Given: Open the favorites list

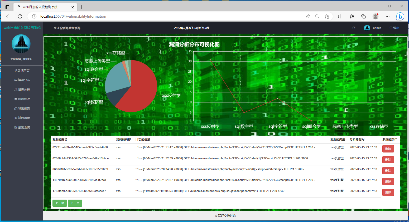Looking at the screenshot, I should (x=352, y=16).
